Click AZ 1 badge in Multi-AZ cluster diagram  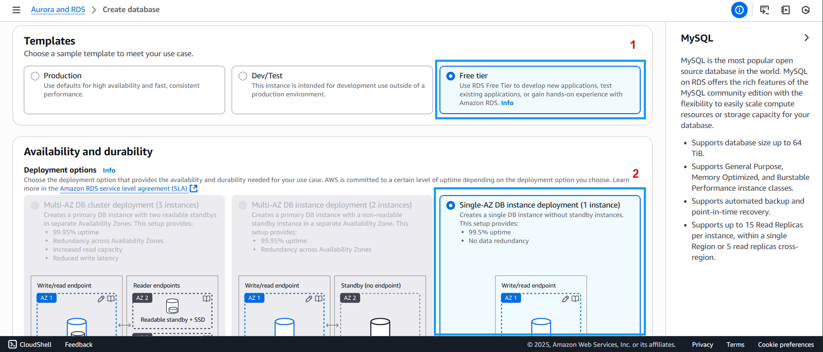pos(46,298)
